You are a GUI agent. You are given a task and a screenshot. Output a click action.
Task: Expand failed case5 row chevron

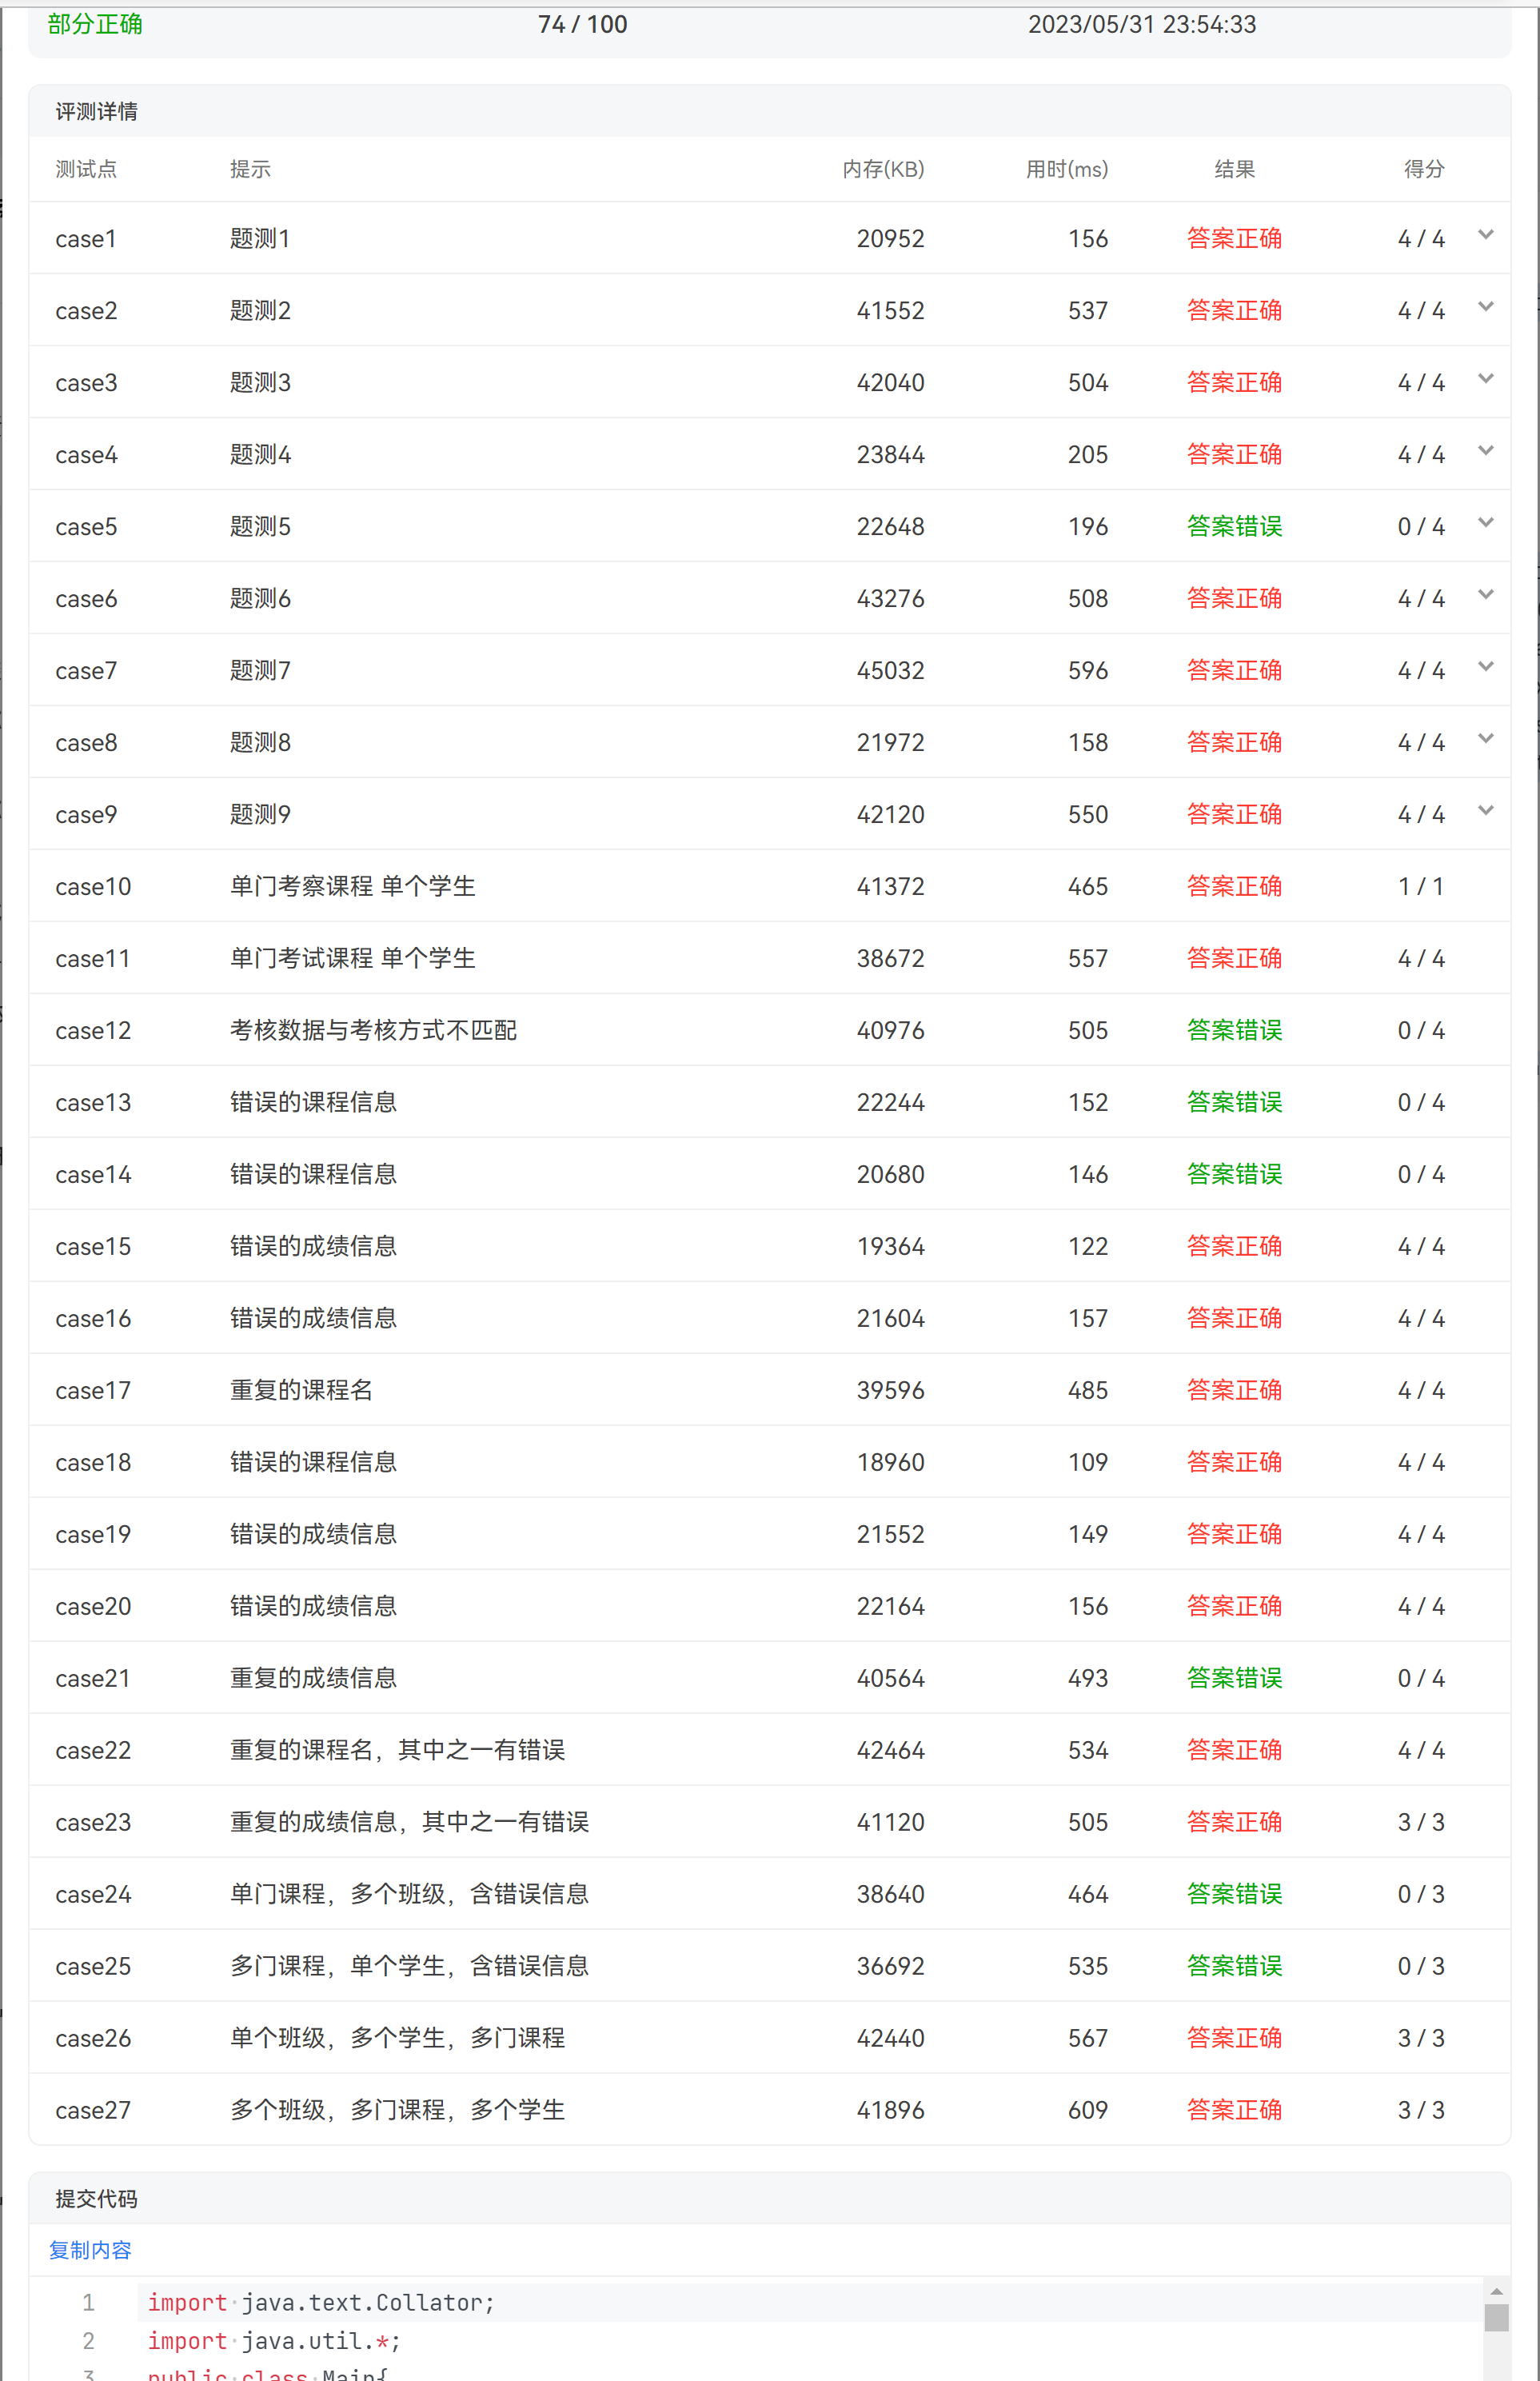click(1485, 523)
